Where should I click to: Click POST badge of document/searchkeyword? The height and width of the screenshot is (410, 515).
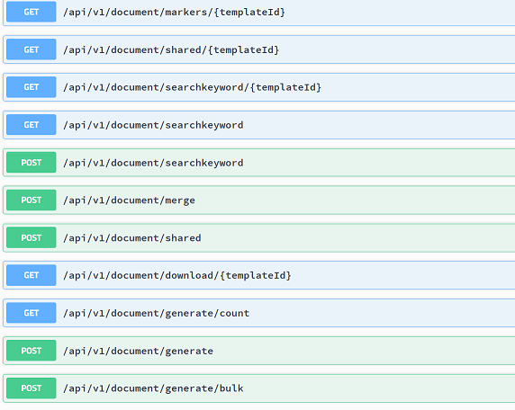click(x=32, y=163)
